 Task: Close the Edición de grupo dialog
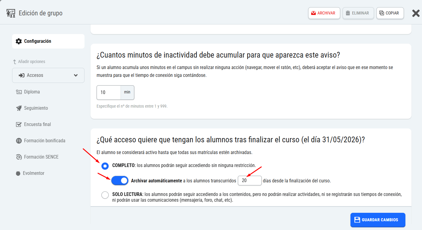coord(416,13)
